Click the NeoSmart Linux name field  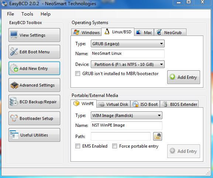point(128,54)
